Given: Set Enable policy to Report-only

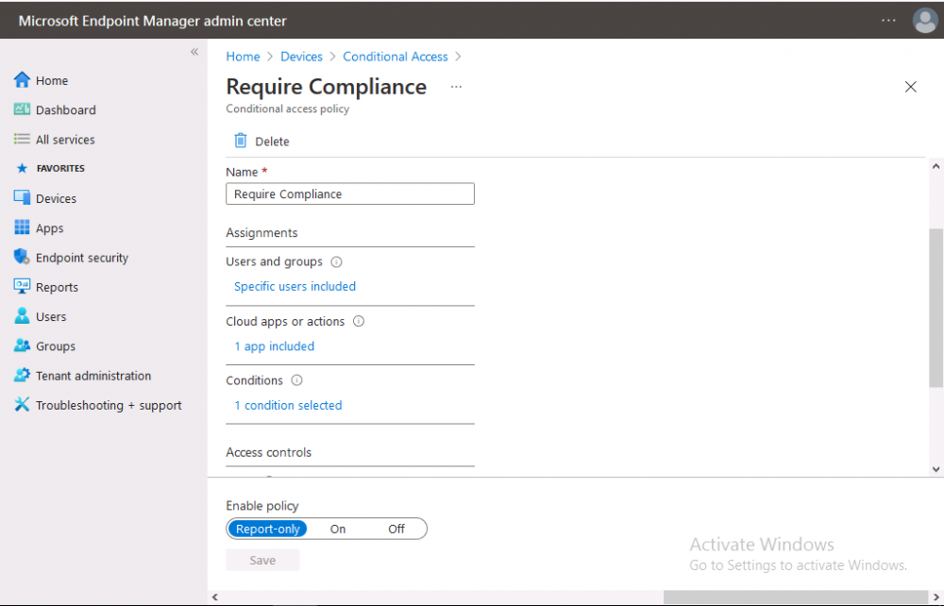Looking at the screenshot, I should [267, 529].
